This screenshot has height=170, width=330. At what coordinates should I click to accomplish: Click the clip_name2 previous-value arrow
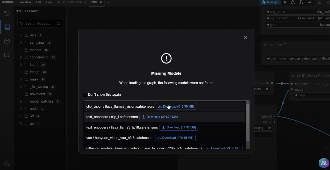coord(267,18)
